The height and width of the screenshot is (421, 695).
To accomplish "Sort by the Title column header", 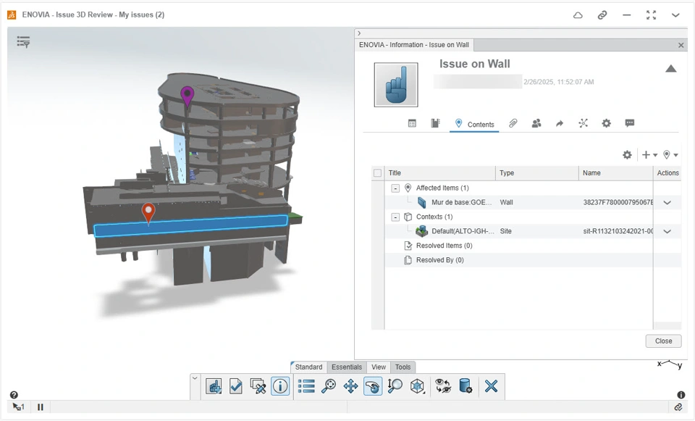I will (439, 173).
